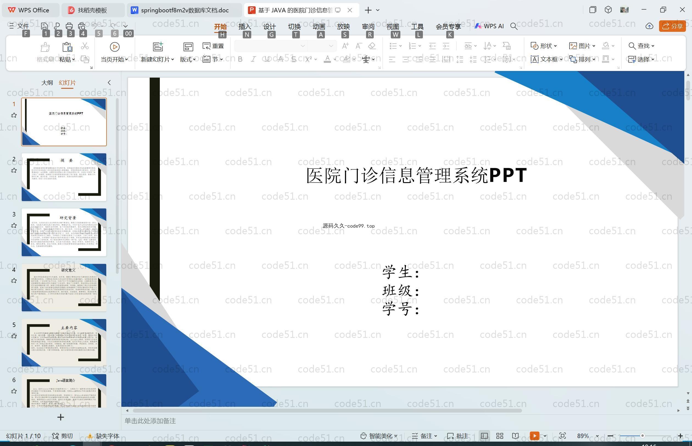Toggle text shadow S formatting
692x446 pixels.
(x=294, y=59)
